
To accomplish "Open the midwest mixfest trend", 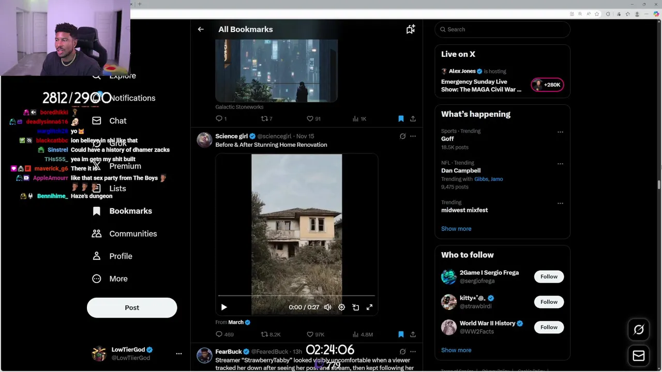I will point(464,210).
